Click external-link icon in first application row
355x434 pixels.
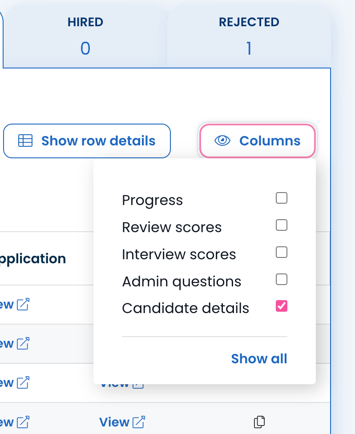[23, 305]
